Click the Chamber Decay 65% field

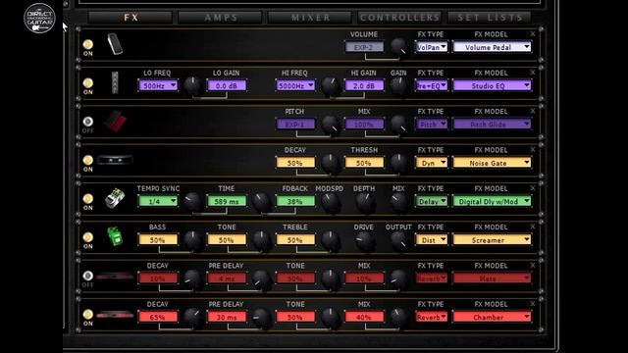point(158,317)
